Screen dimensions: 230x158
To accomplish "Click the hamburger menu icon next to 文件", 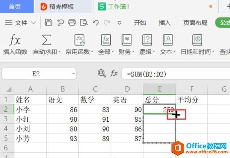I will (x=9, y=22).
